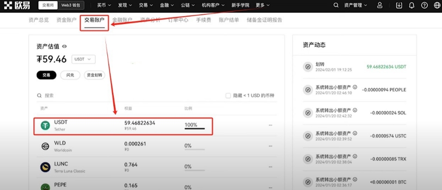
Task: Expand the 机构客户 menu
Action: (213, 5)
